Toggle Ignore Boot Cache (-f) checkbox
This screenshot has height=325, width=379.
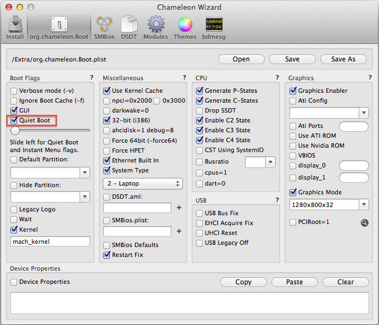coord(14,101)
